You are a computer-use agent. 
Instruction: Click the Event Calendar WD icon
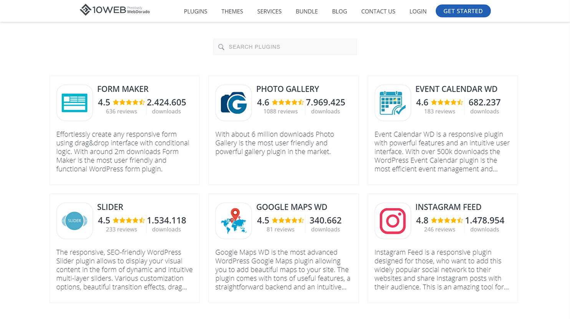tap(393, 103)
